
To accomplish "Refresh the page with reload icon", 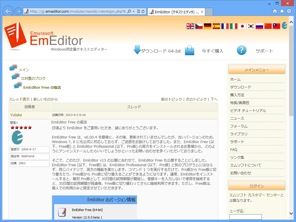I will click(x=143, y=11).
